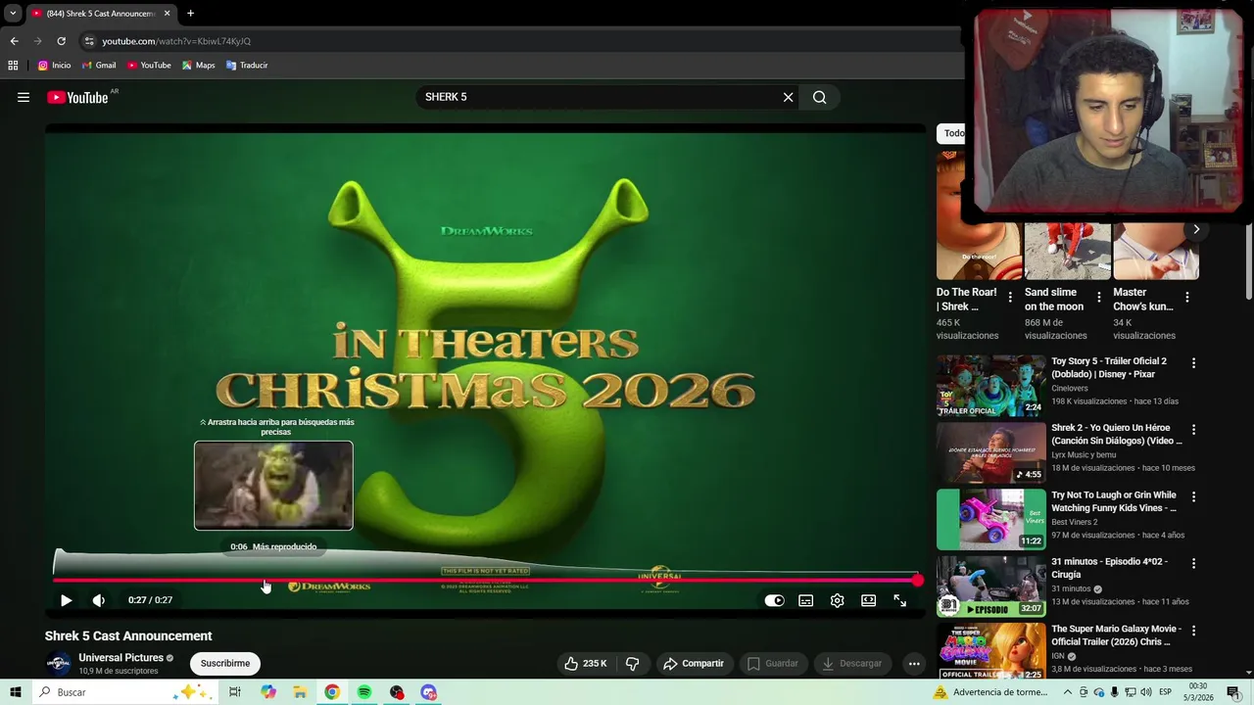Close the Shrek 5 Cast Announcement tab
The width and height of the screenshot is (1254, 705).
(x=167, y=14)
